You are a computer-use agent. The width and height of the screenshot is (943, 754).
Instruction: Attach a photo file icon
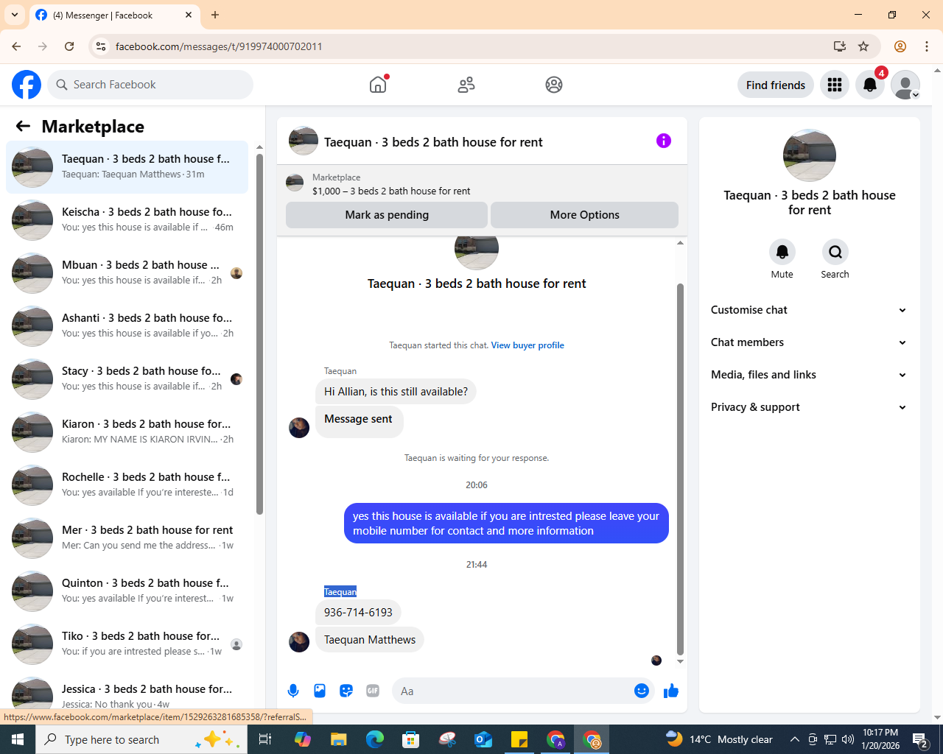(x=320, y=691)
